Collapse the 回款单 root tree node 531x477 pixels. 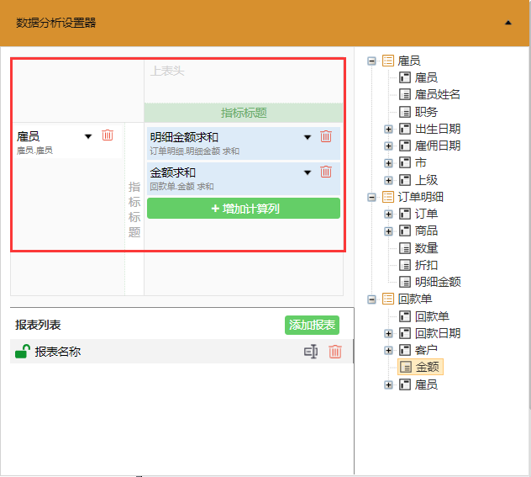tap(371, 299)
